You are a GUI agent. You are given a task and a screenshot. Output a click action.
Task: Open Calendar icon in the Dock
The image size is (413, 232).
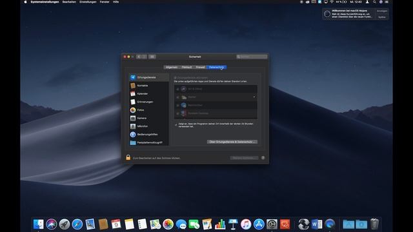tap(116, 224)
